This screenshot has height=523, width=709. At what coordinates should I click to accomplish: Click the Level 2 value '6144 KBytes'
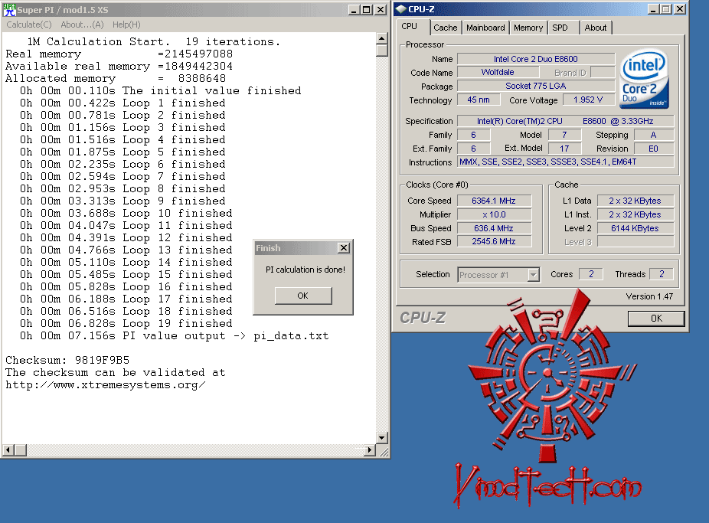(x=635, y=228)
